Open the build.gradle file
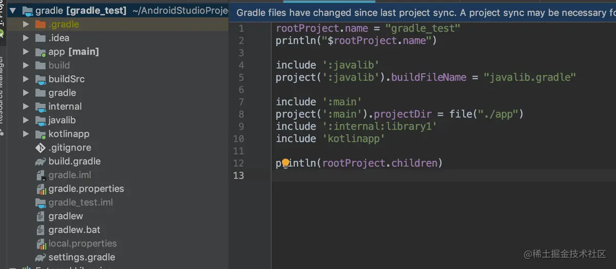The width and height of the screenshot is (616, 269). 74,161
